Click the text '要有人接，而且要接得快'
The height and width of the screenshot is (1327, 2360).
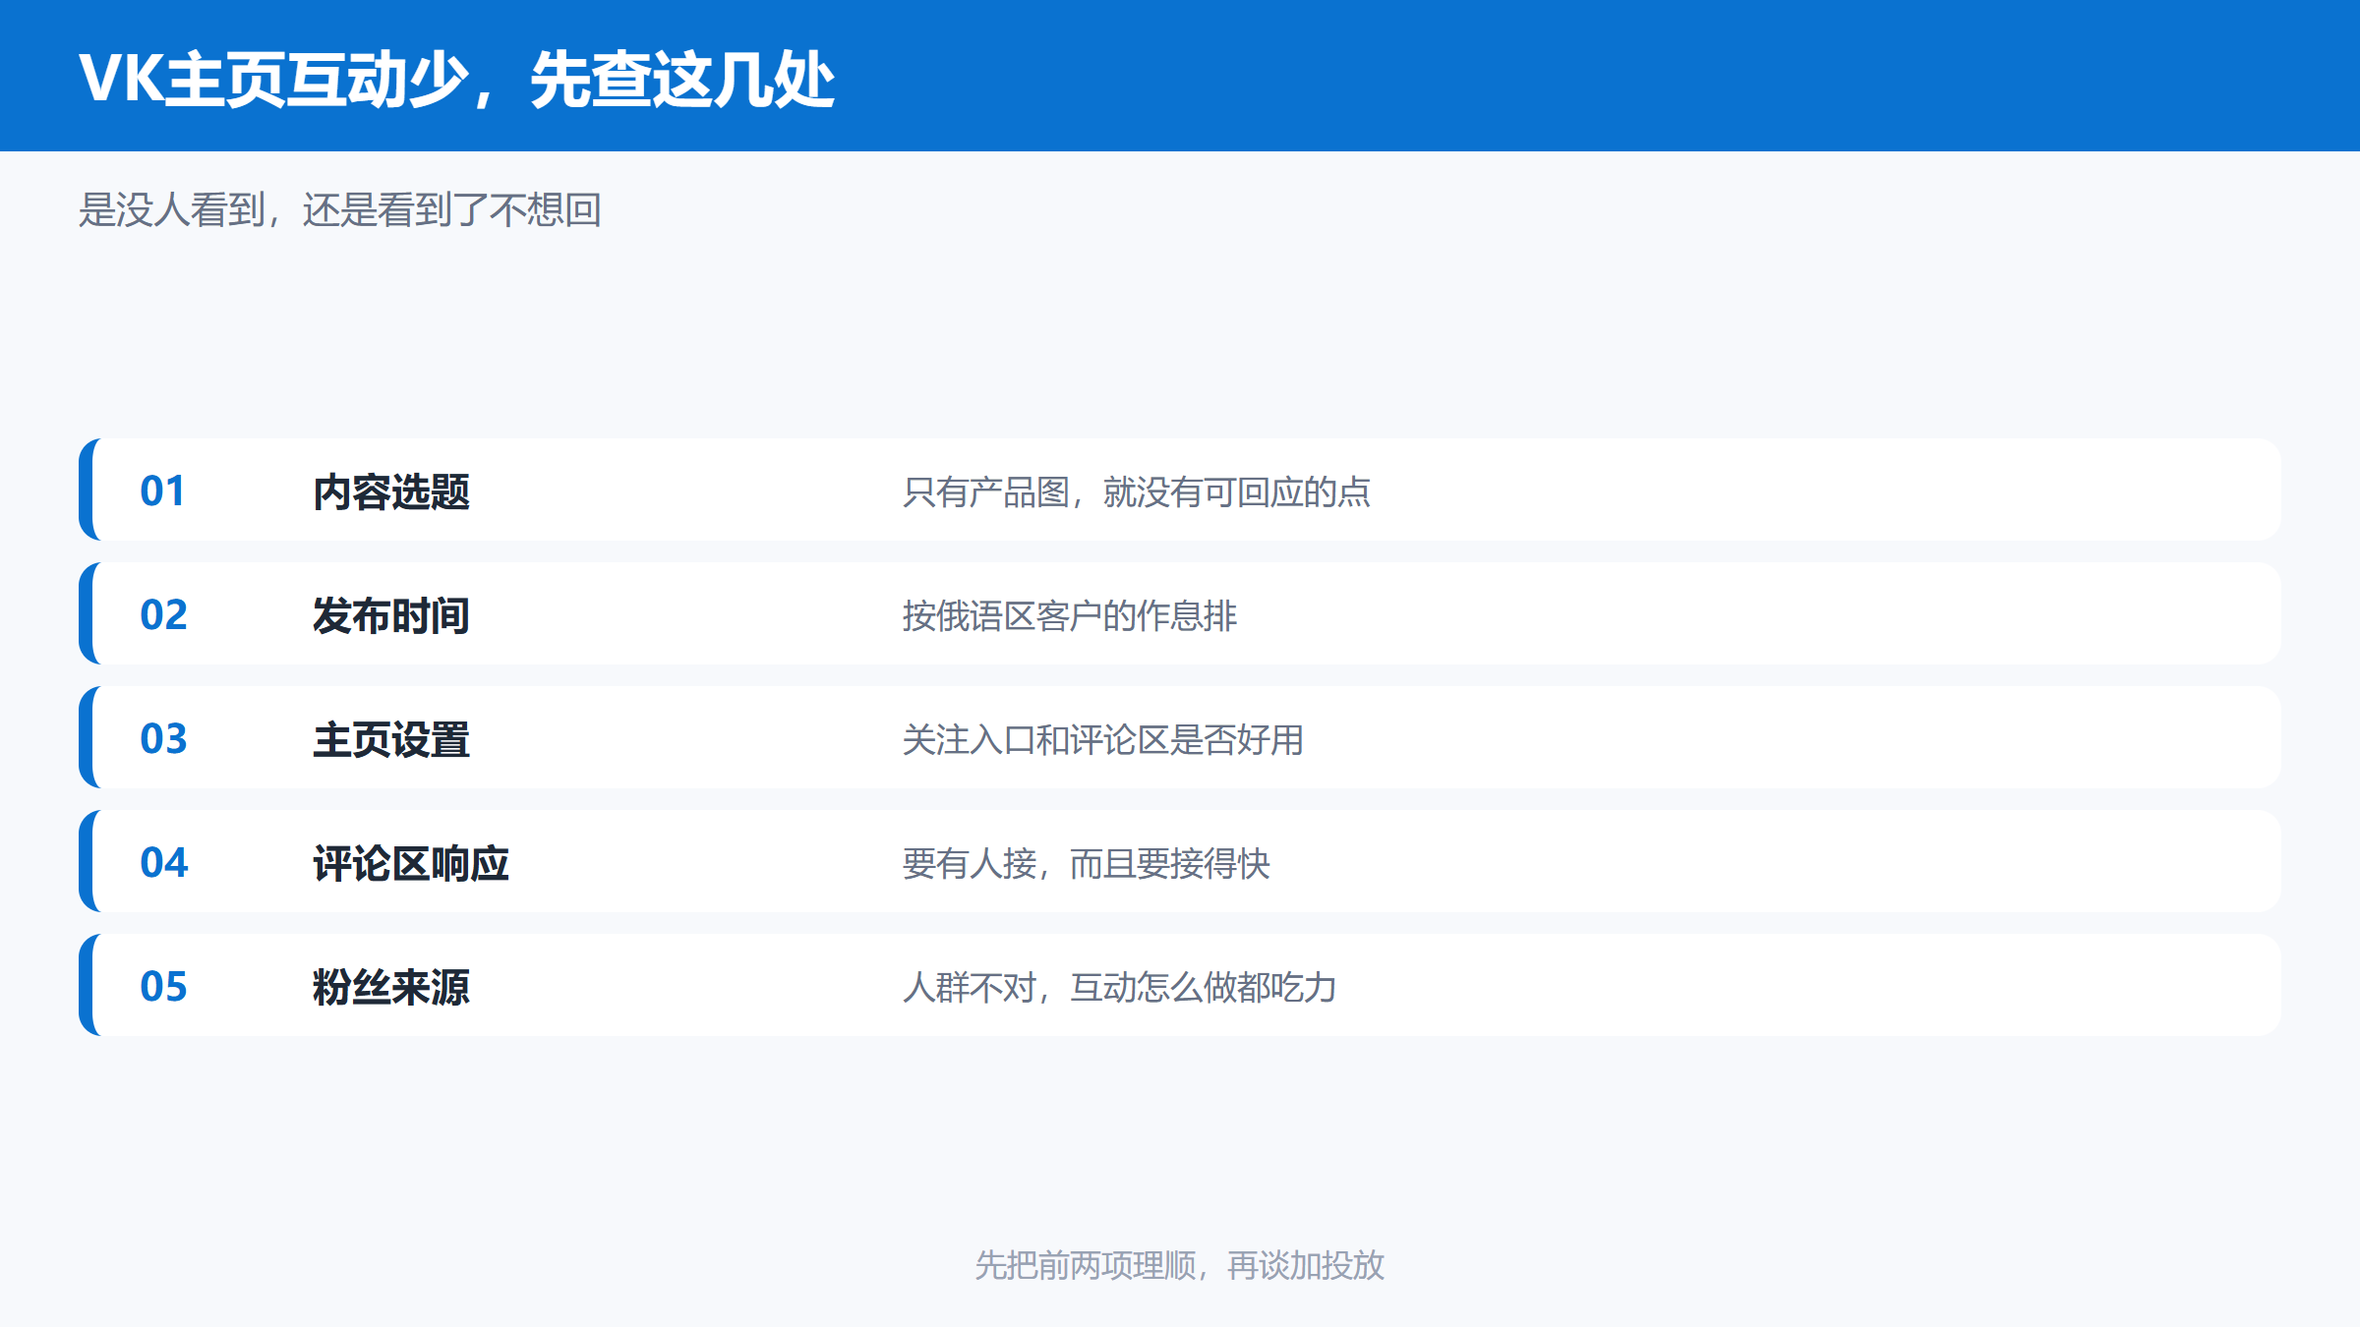1087,863
